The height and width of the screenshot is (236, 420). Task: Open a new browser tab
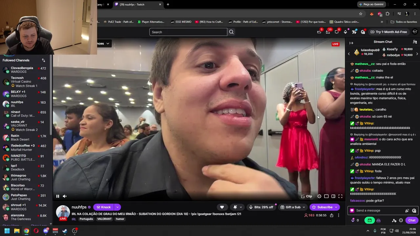[168, 4]
